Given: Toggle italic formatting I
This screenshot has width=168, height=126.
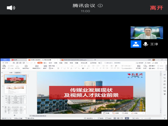Looking at the screenshot, I should pos(62,68).
